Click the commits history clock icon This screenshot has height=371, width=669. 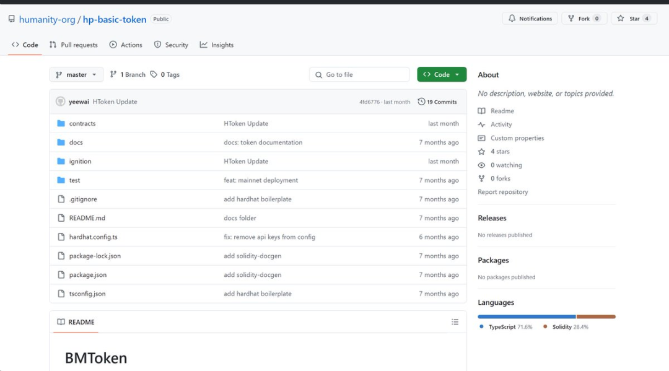click(421, 102)
